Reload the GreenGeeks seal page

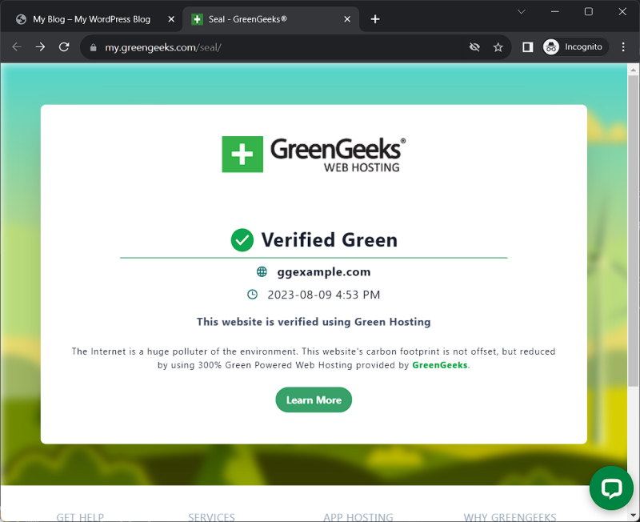64,47
